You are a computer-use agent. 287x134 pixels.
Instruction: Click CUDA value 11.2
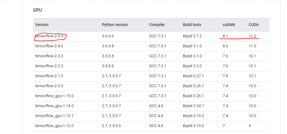[x=253, y=36]
